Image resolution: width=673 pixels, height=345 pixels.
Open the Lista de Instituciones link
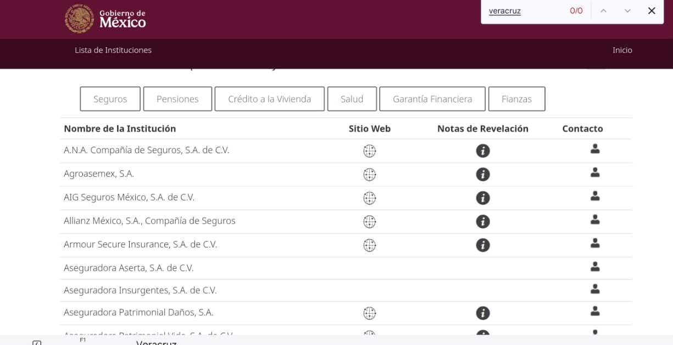coord(113,50)
